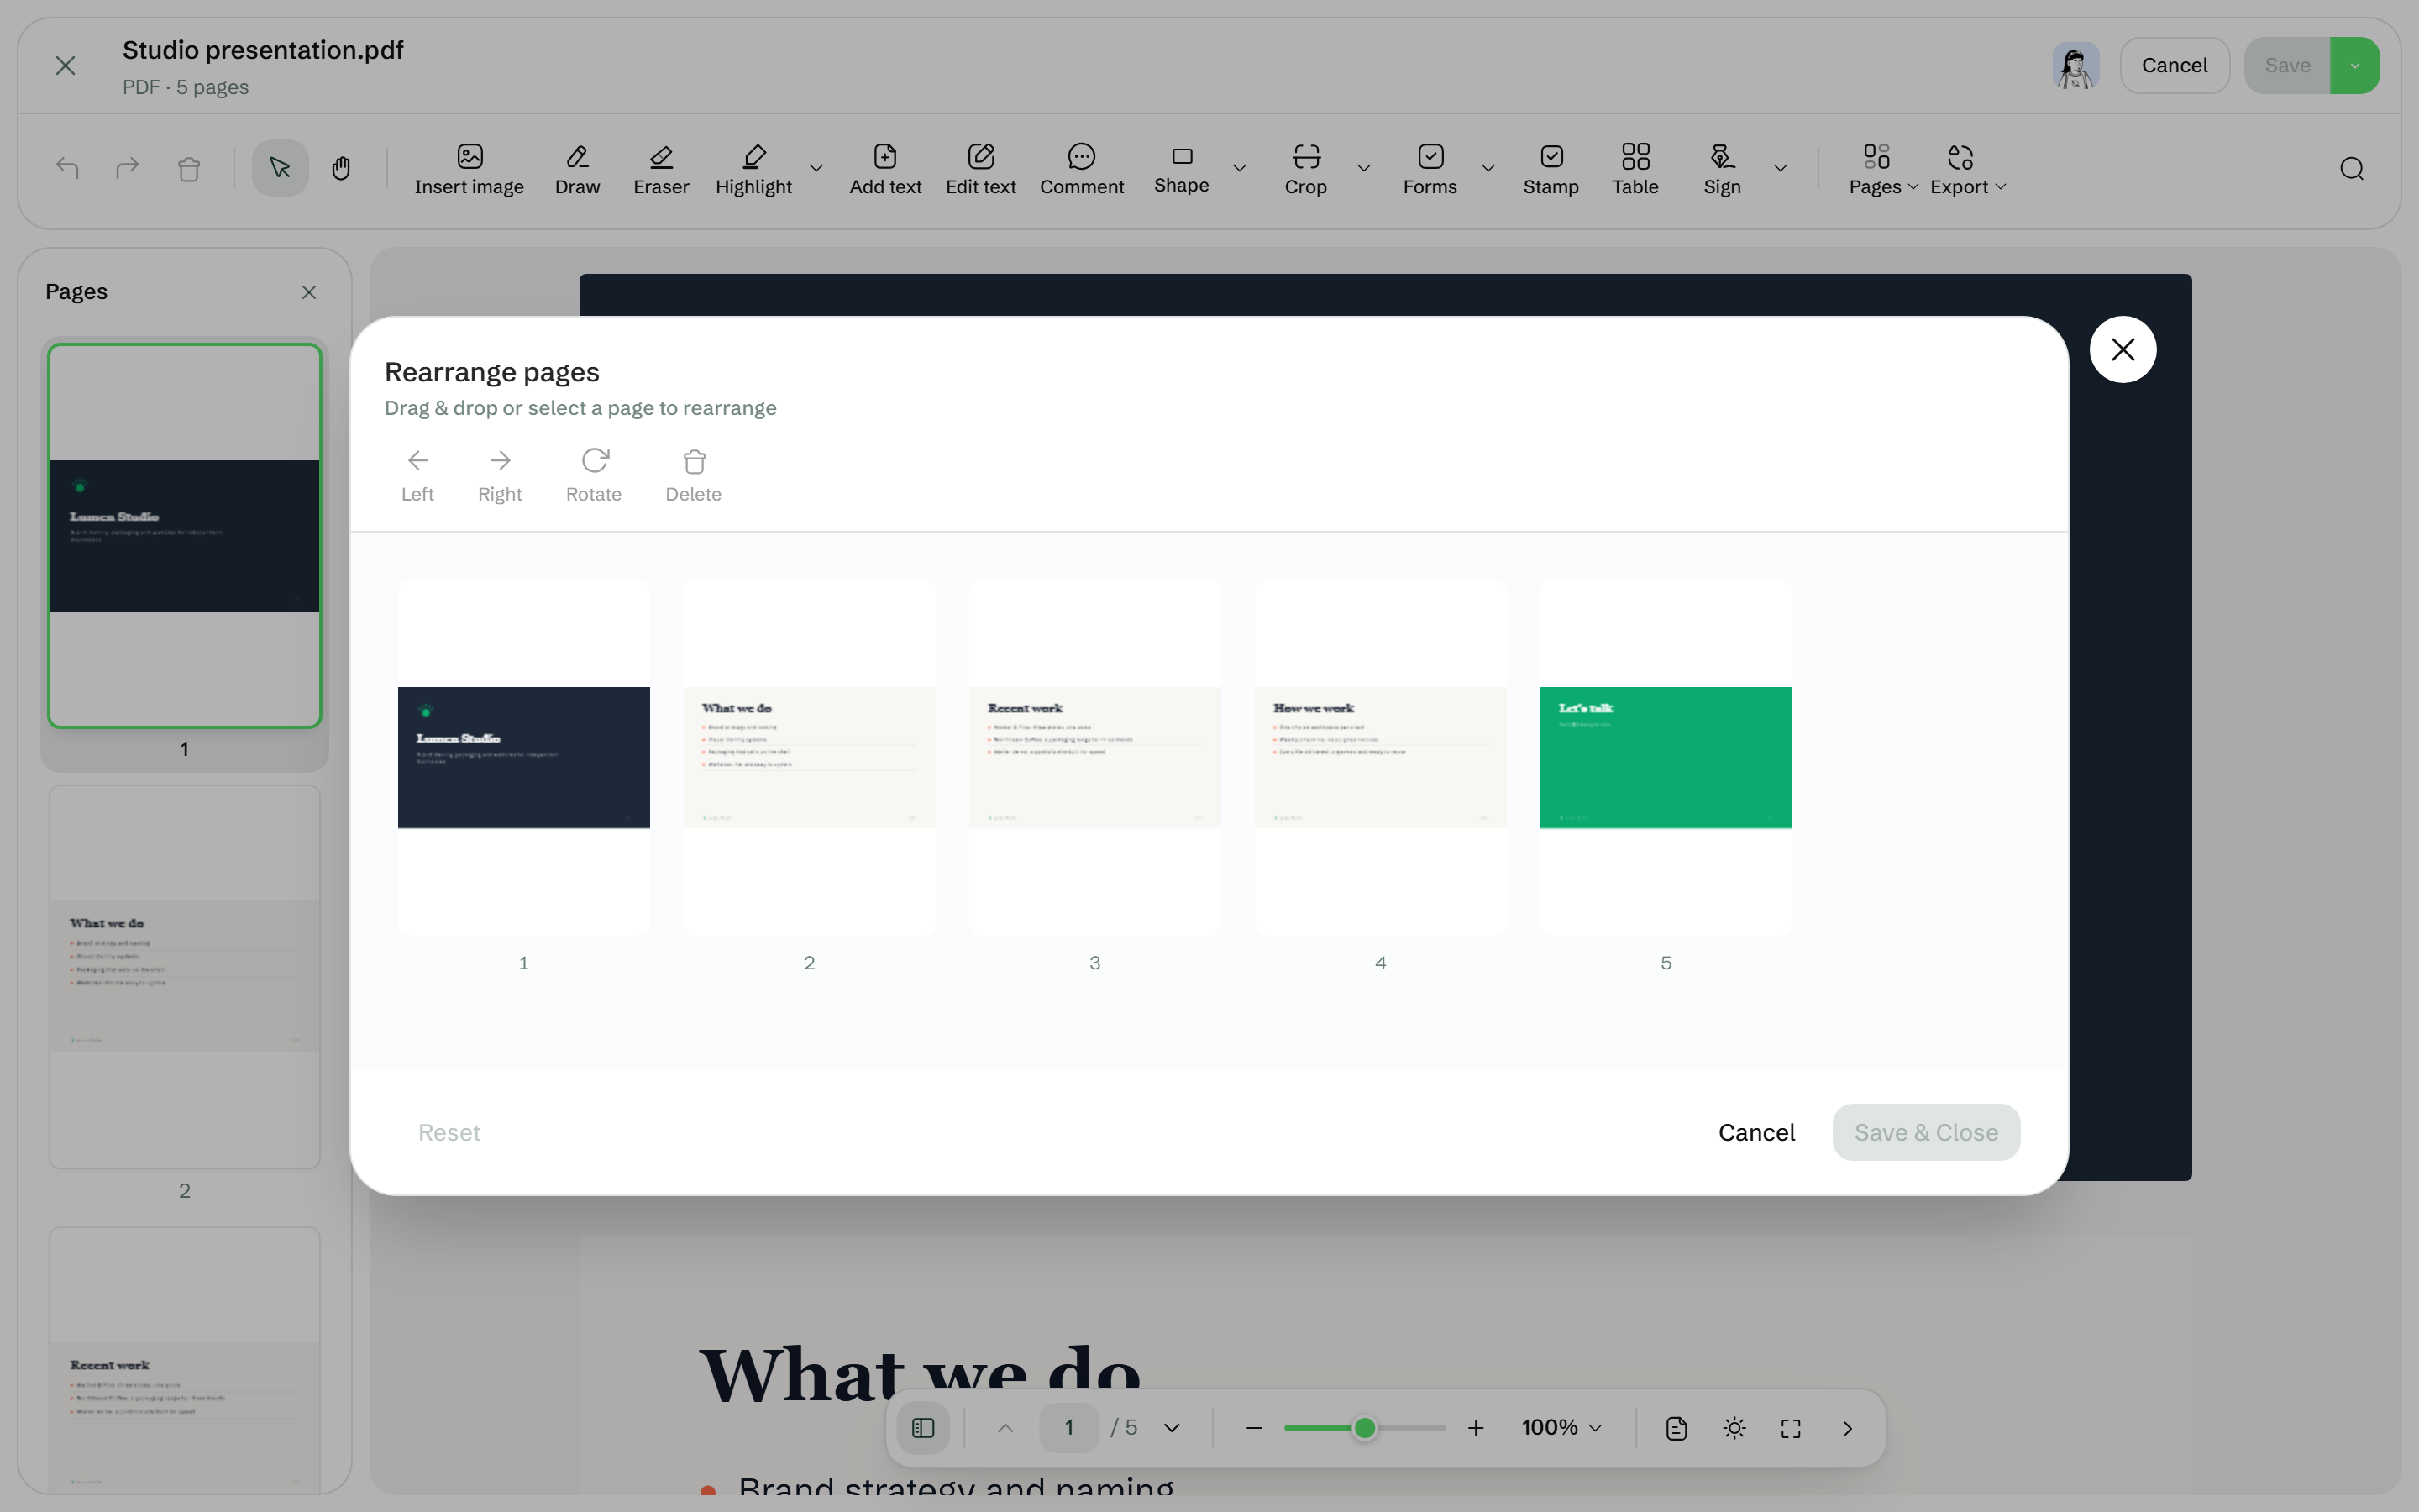Move selected page Left in dialog
The height and width of the screenshot is (1512, 2419).
[417, 476]
